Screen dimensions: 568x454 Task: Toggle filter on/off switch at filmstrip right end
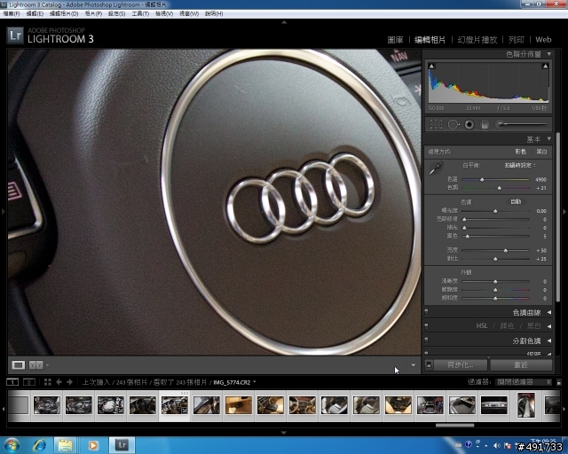(559, 382)
